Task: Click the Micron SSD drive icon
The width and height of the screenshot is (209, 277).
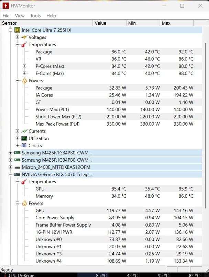Action: tap(17, 167)
